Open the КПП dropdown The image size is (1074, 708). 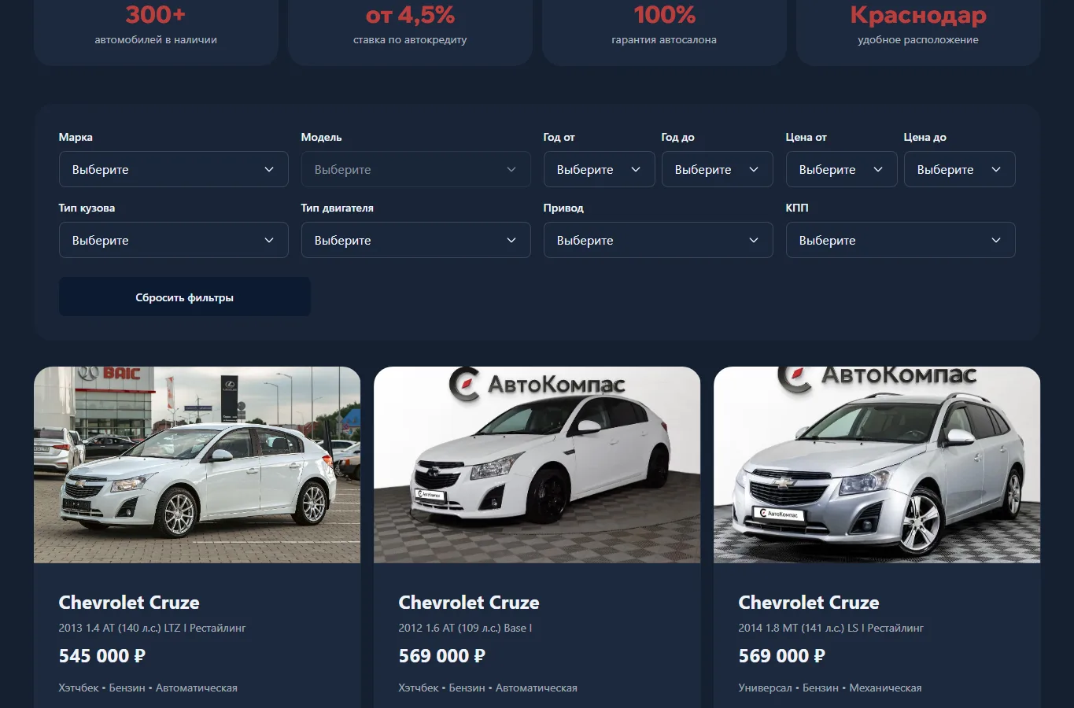901,240
